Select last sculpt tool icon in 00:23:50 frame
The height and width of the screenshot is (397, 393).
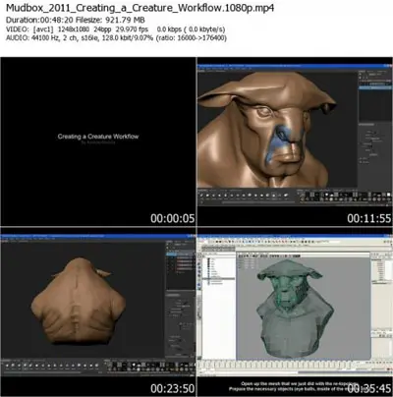click(97, 366)
